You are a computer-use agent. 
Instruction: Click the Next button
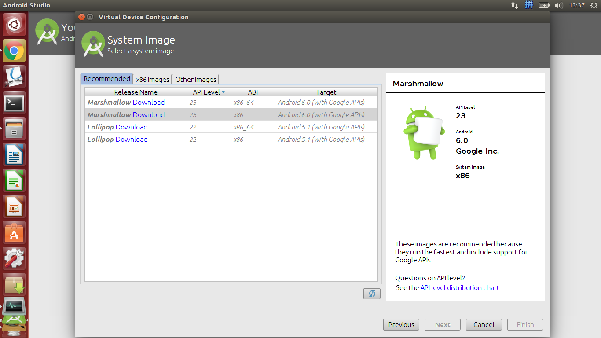pyautogui.click(x=443, y=325)
